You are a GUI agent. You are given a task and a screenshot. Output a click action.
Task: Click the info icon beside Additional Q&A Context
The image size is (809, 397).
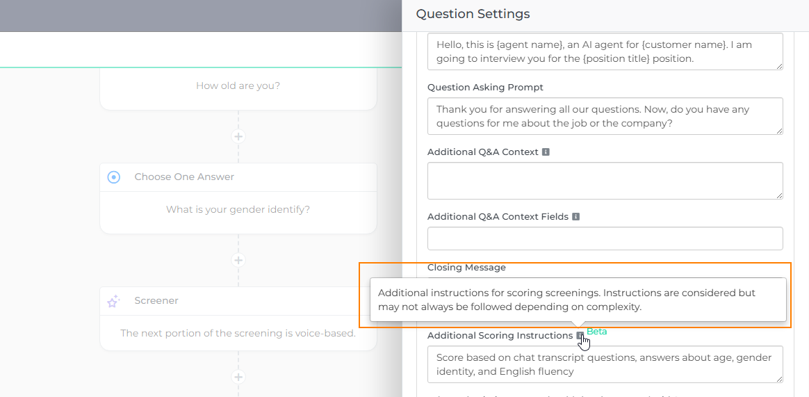point(546,152)
